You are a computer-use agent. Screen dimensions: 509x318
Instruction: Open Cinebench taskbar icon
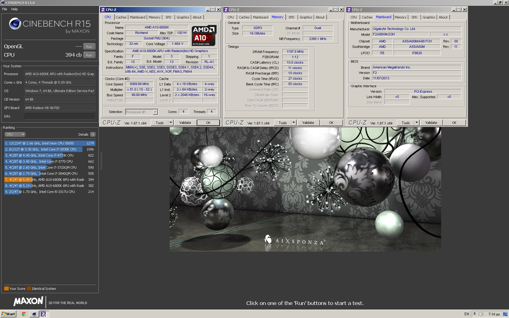coord(34,314)
